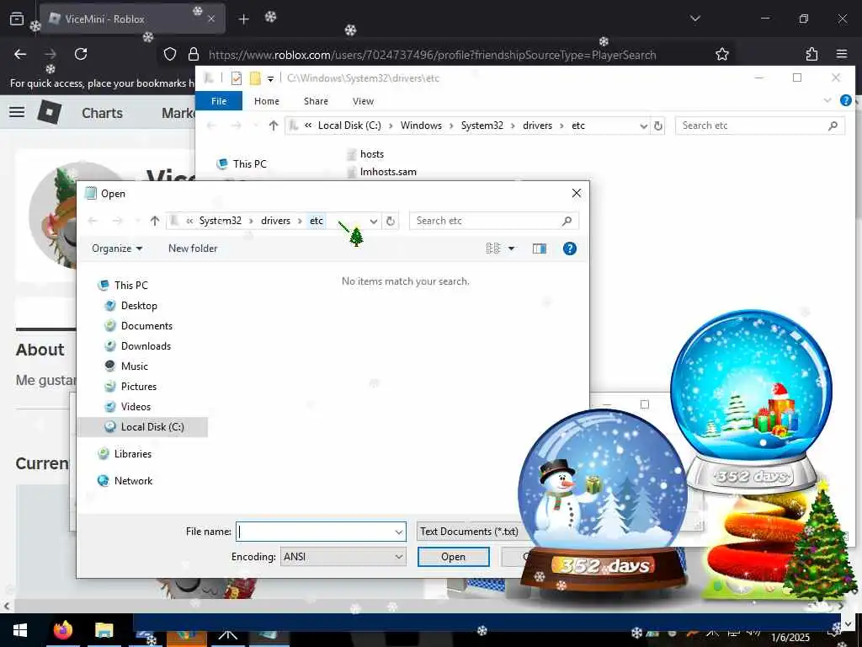862x647 pixels.
Task: Reload the Roblox page in Firefox
Action: (81, 54)
